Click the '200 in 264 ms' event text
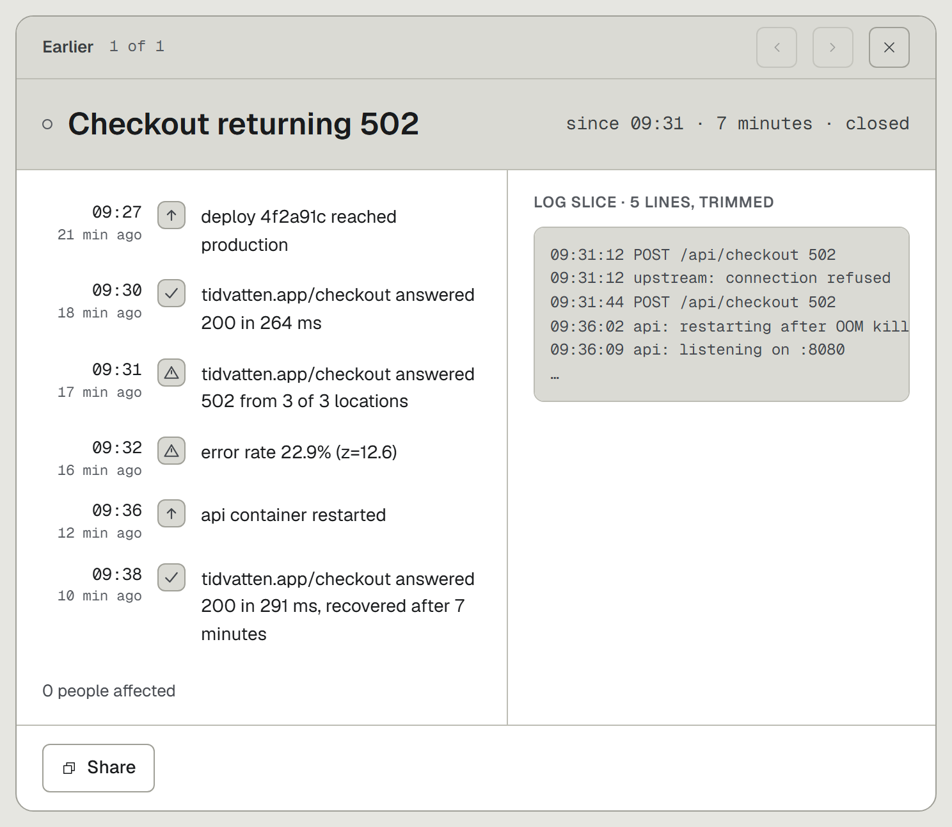Screen dimensions: 952x827 pyautogui.click(x=261, y=323)
